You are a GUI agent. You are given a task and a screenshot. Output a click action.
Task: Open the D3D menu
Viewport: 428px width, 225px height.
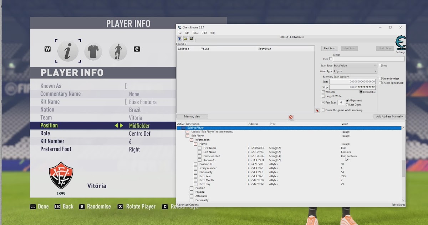(204, 33)
